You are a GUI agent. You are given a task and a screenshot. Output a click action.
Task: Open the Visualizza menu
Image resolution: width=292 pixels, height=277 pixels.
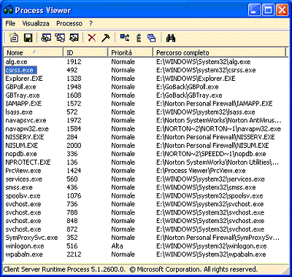point(36,23)
